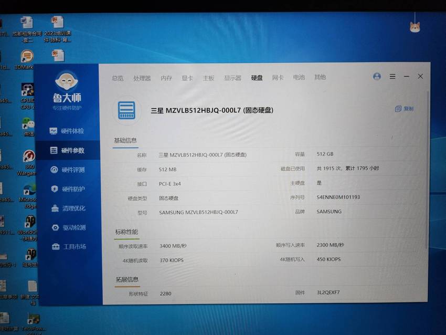Image resolution: width=446 pixels, height=335 pixels.
Task: Open 工具市场 in the sidebar
Action: coord(69,246)
